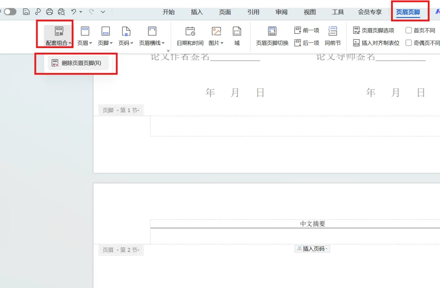Open undo history dropdown arrow
This screenshot has width=440, height=288.
pyautogui.click(x=81, y=12)
